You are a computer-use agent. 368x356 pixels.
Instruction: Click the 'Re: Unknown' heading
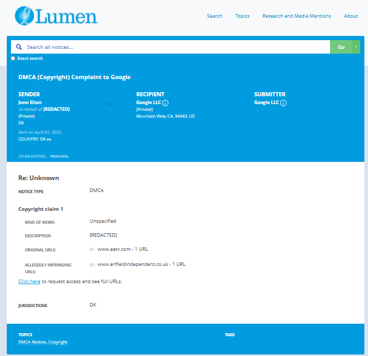click(x=39, y=178)
